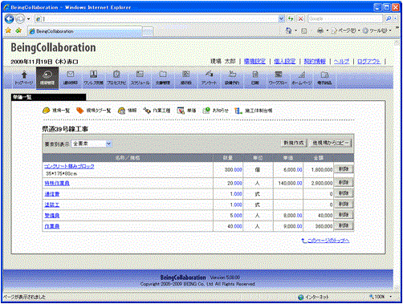Click the helmet icon for 現場一覧
Viewport: 403px width, 304px height.
click(x=47, y=110)
